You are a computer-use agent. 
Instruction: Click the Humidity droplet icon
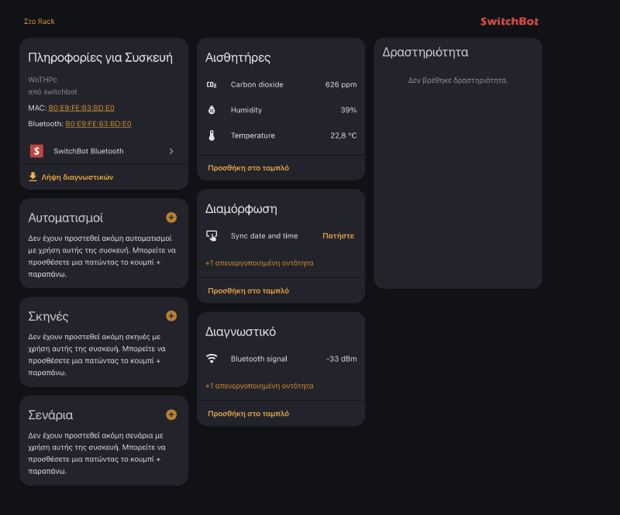tap(212, 109)
